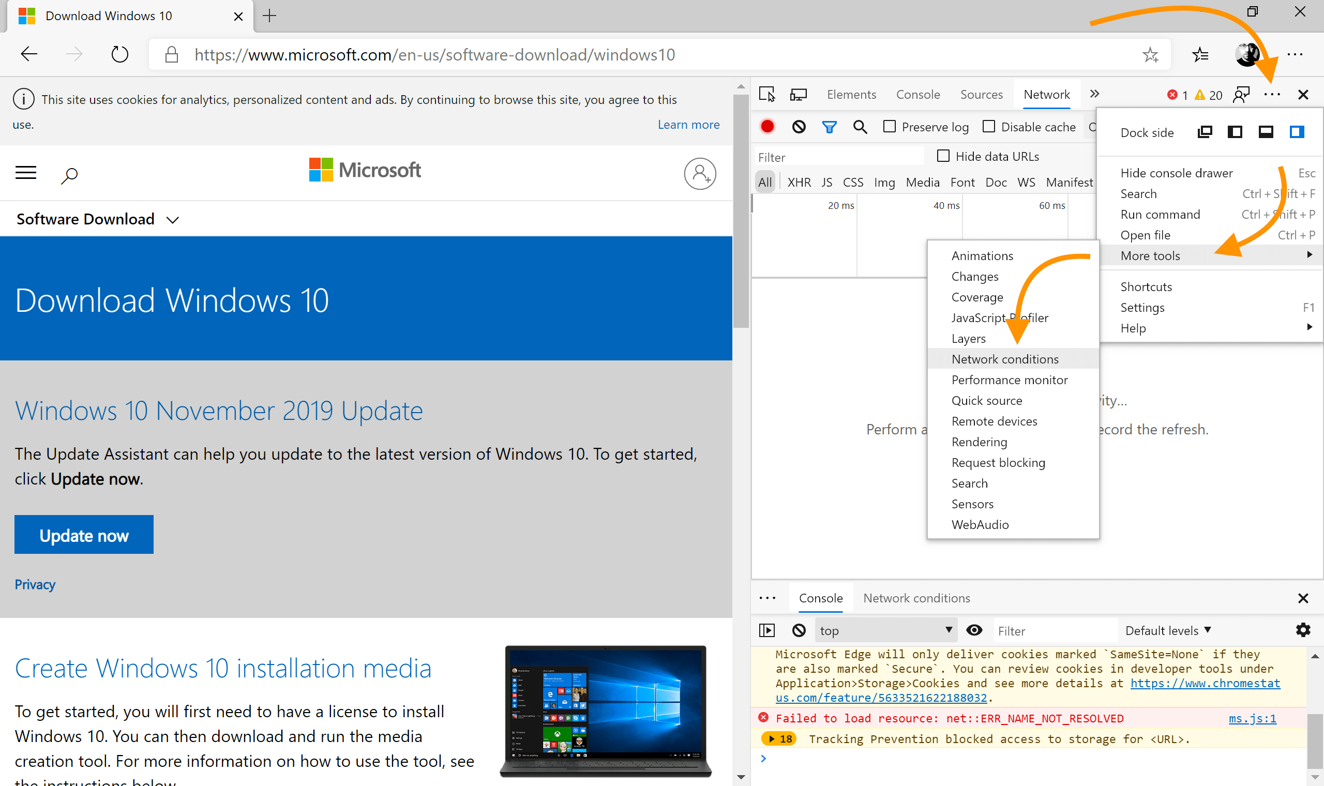Click the red record network log button
1324x786 pixels.
pos(767,127)
